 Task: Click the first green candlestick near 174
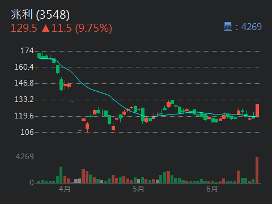coord(39,56)
